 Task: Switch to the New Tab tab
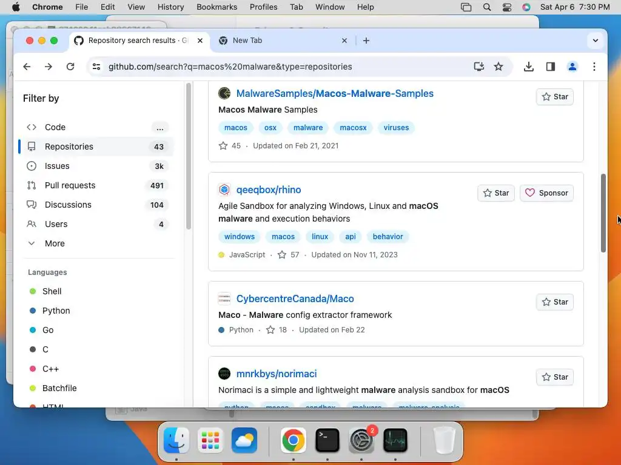point(283,41)
